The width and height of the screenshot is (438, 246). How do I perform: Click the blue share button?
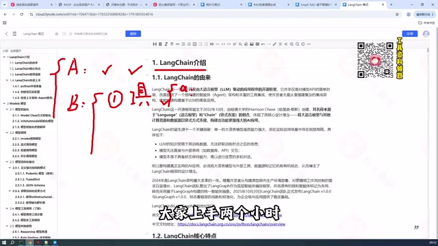(410, 33)
